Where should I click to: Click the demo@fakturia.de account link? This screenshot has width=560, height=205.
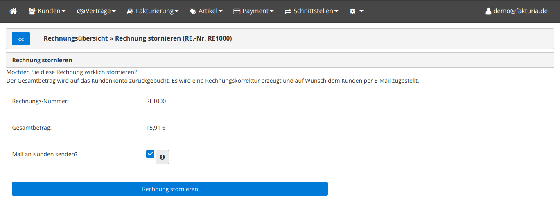520,11
